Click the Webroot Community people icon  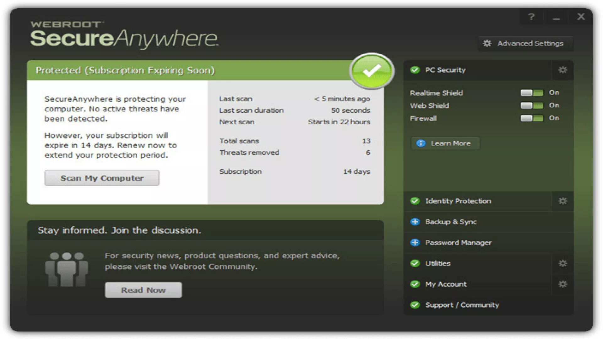67,269
